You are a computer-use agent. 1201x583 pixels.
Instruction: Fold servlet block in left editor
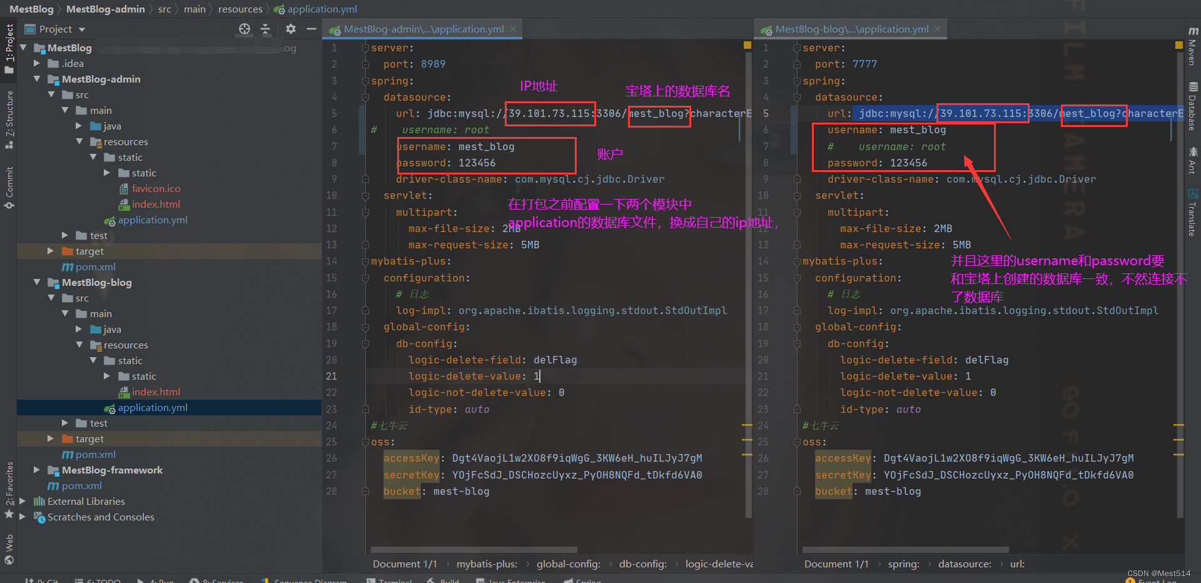click(365, 196)
